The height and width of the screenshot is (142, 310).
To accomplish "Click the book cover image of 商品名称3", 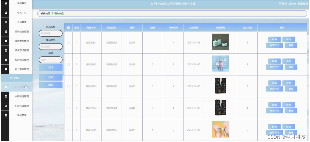I will tap(221, 86).
